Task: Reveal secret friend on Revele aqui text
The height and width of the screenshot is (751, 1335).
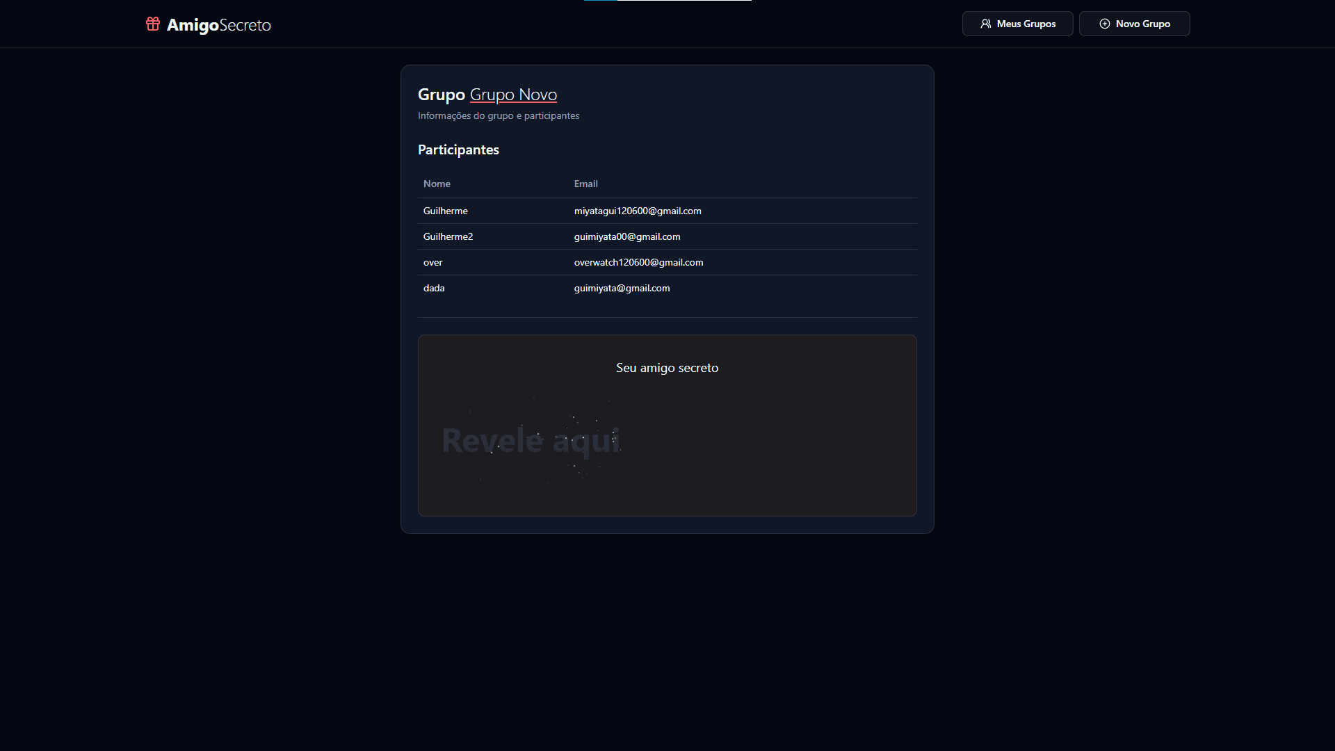Action: (x=531, y=440)
